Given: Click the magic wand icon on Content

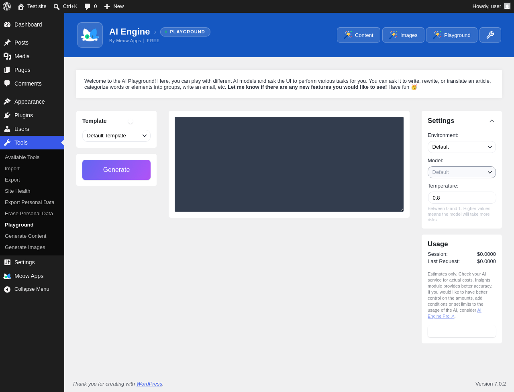Looking at the screenshot, I should (348, 35).
